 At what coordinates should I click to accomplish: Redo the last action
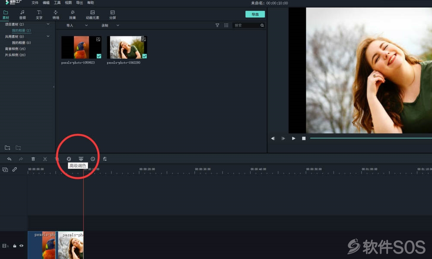tap(21, 159)
